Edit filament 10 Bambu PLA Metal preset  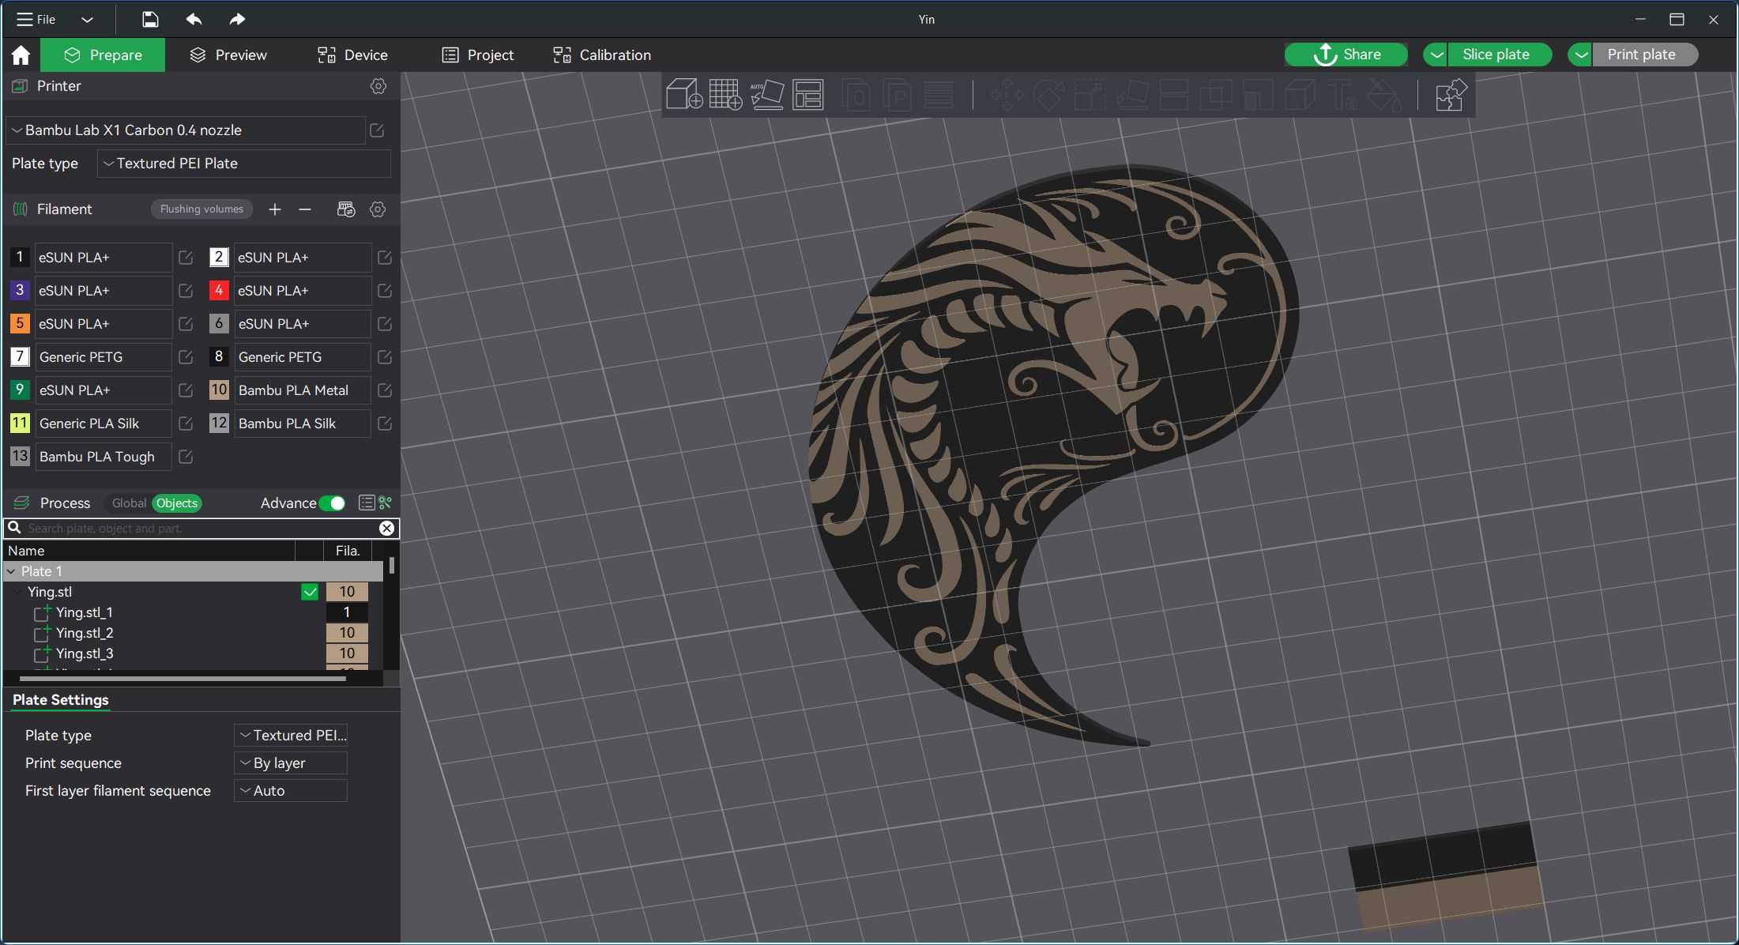point(385,390)
